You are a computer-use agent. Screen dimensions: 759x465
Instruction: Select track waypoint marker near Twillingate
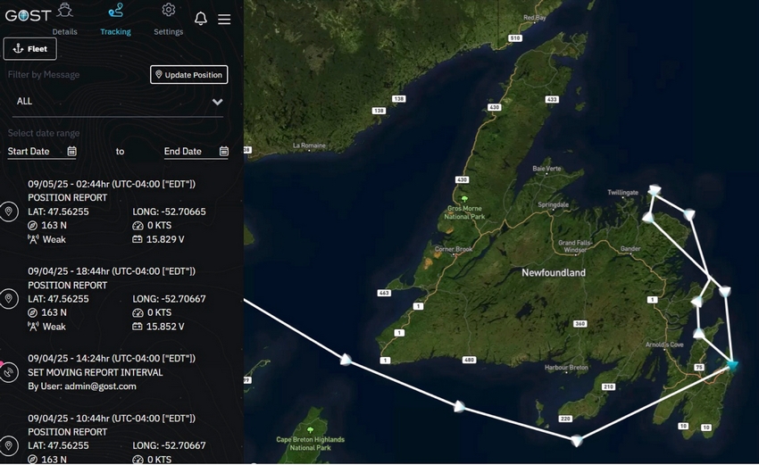[x=655, y=189]
